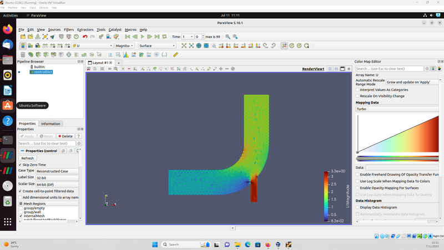Viewport: 444px width, 250px height.
Task: Click the Refresh button
Action: point(27,158)
